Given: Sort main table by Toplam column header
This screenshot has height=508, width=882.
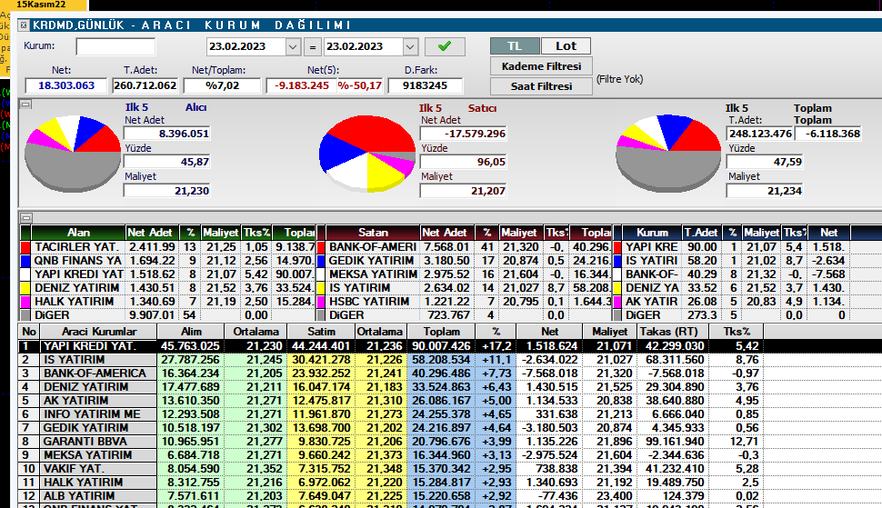Looking at the screenshot, I should click(442, 332).
